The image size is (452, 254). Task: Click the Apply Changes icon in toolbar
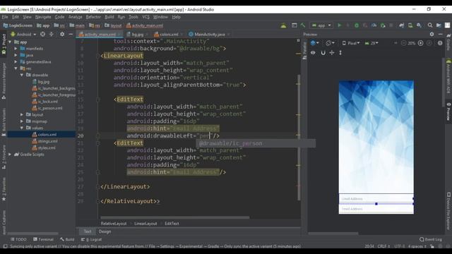pos(348,25)
